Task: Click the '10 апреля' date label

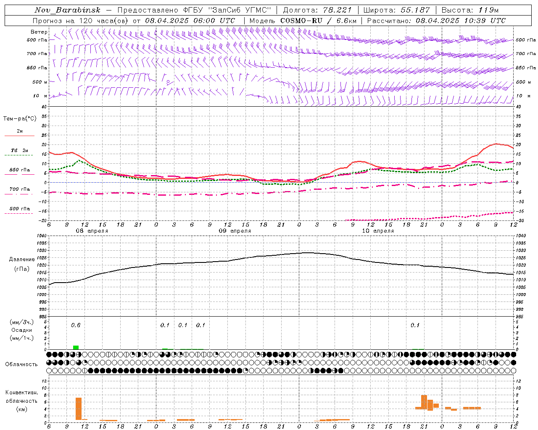Action: (378, 231)
